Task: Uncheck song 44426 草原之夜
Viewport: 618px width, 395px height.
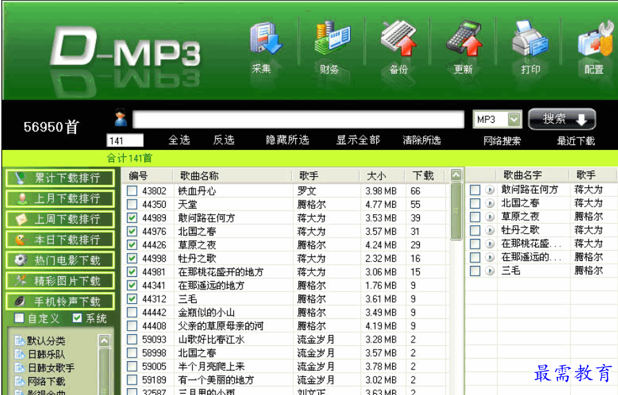Action: pyautogui.click(x=132, y=245)
